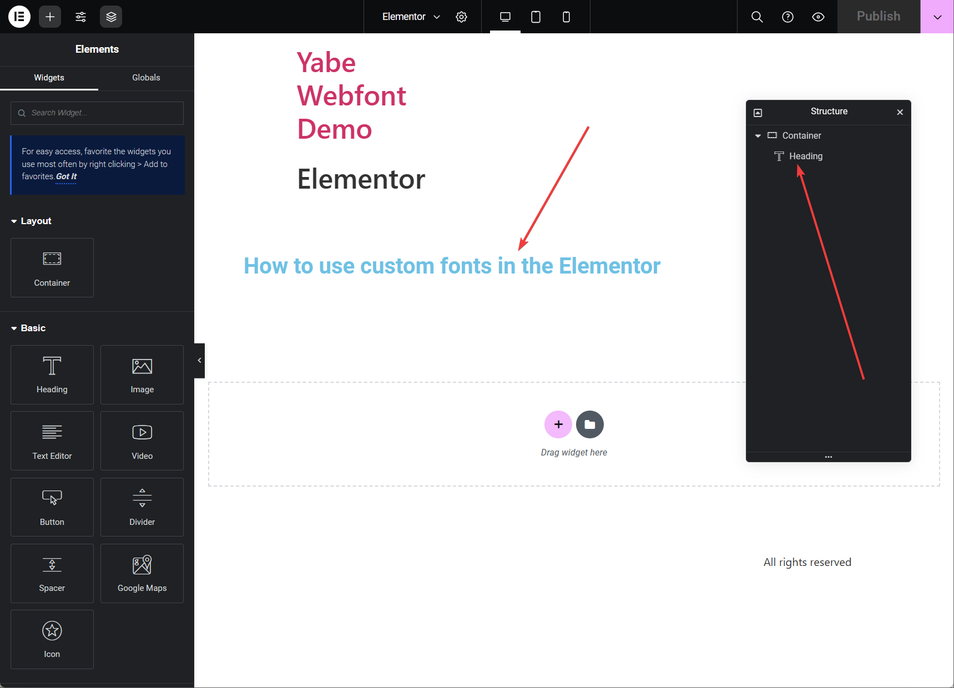Image resolution: width=954 pixels, height=688 pixels.
Task: Open the Finder search icon
Action: (757, 17)
